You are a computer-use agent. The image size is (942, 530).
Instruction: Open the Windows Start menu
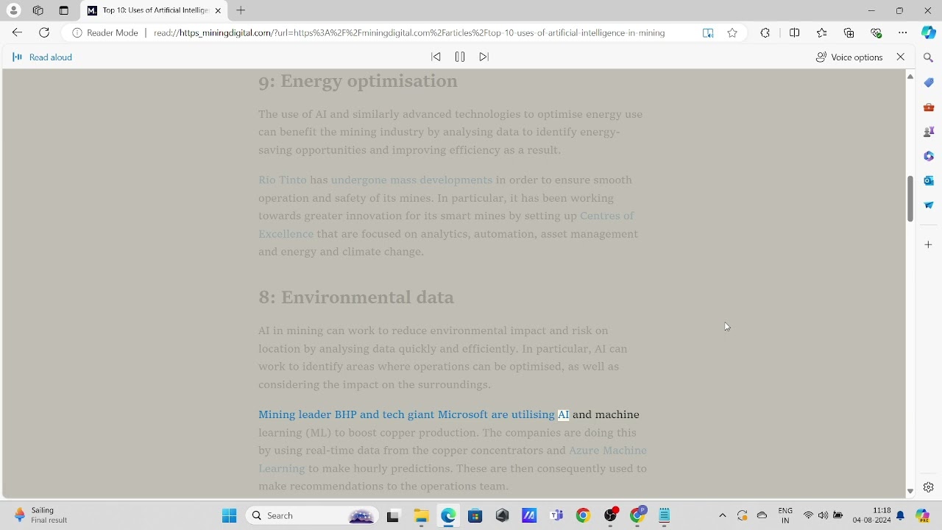pos(230,516)
